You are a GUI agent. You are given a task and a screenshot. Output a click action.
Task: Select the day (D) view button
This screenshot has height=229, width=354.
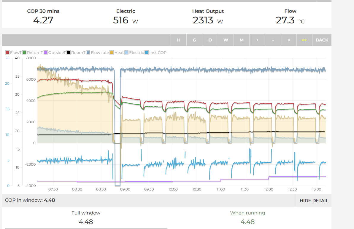click(x=210, y=40)
